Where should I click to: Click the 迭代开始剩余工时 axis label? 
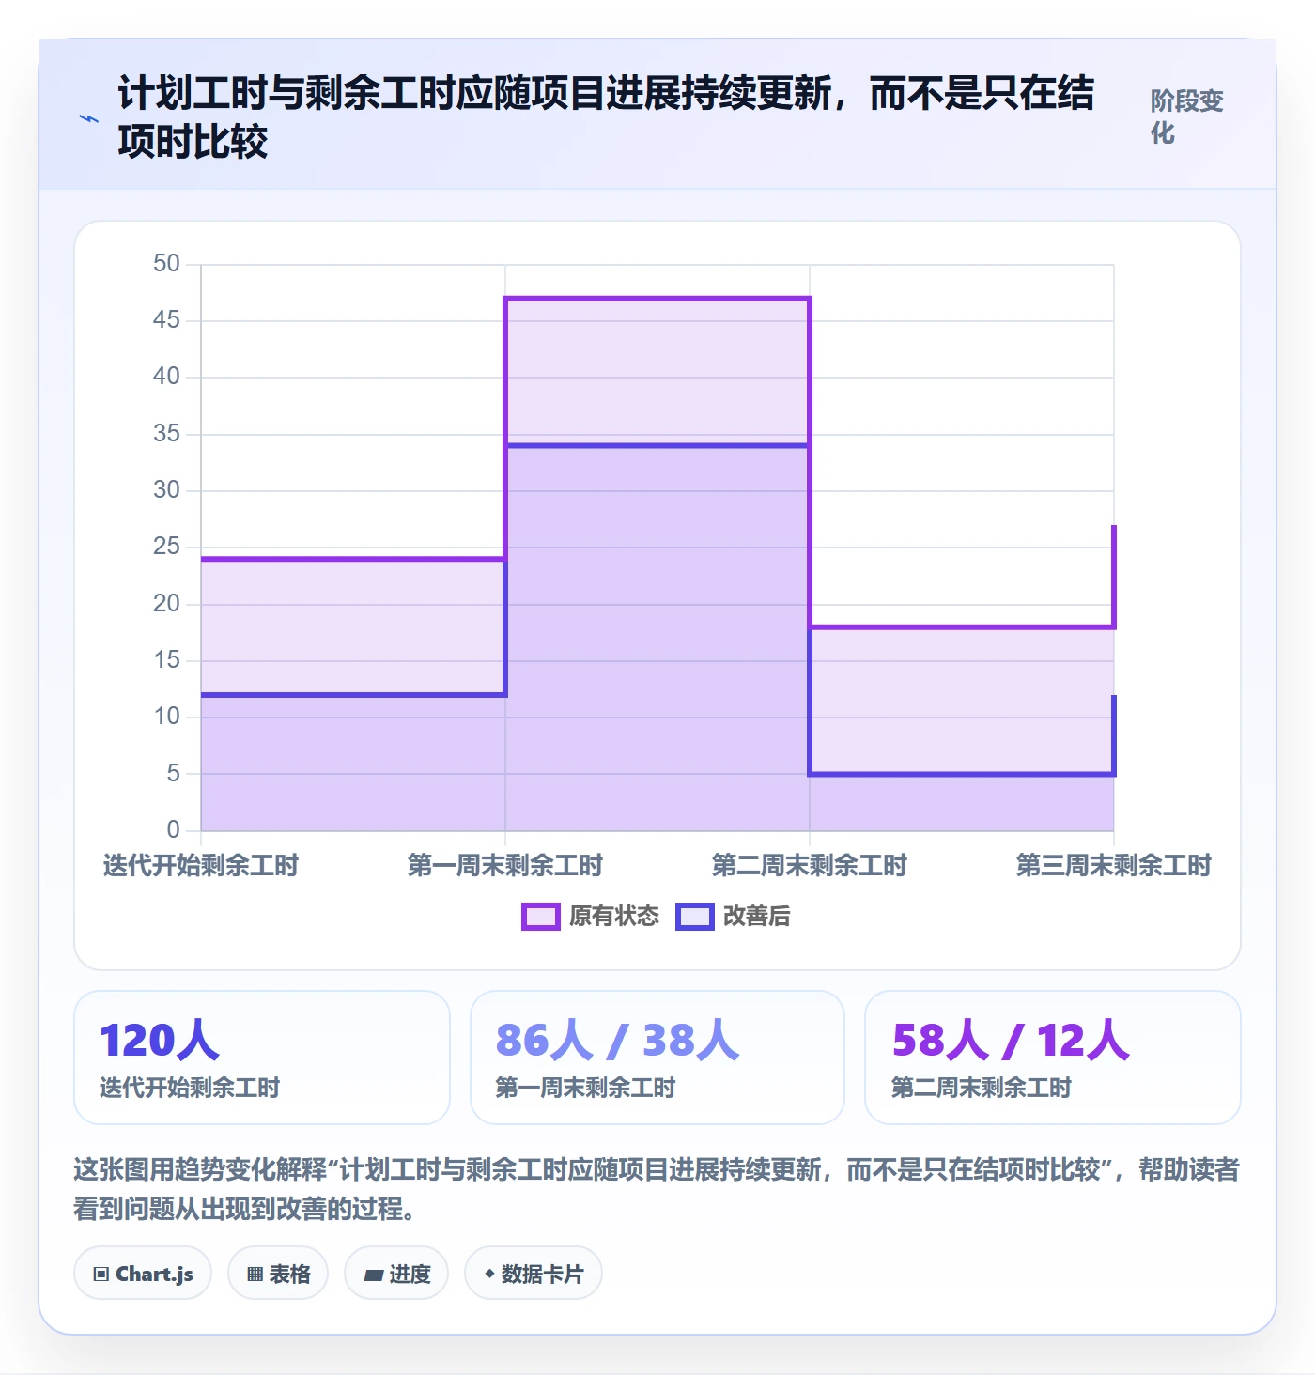(201, 865)
